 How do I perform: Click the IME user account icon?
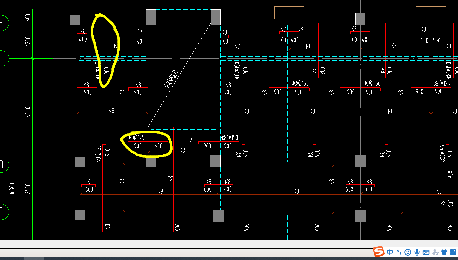(435, 252)
